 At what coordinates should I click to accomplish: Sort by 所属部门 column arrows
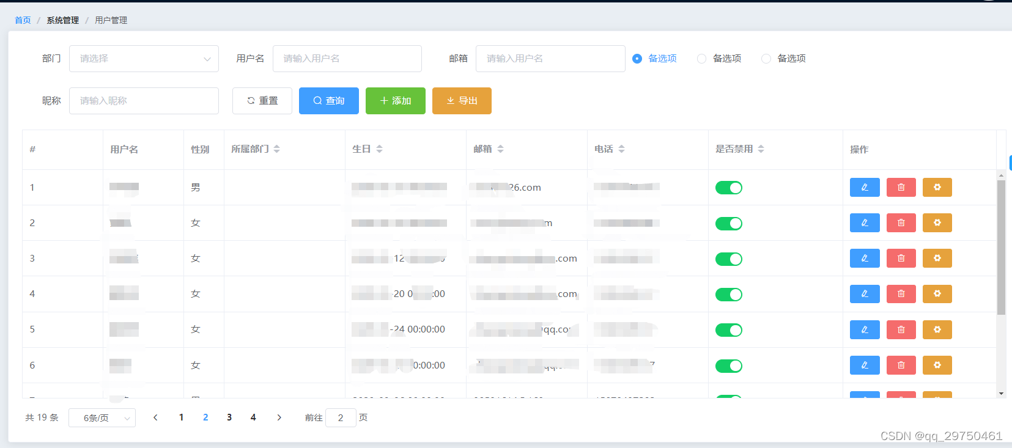point(277,149)
